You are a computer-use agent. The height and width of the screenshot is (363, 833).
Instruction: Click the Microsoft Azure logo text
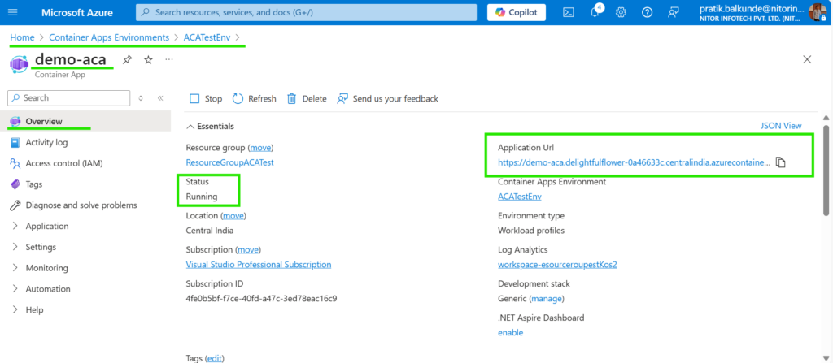[x=76, y=12]
